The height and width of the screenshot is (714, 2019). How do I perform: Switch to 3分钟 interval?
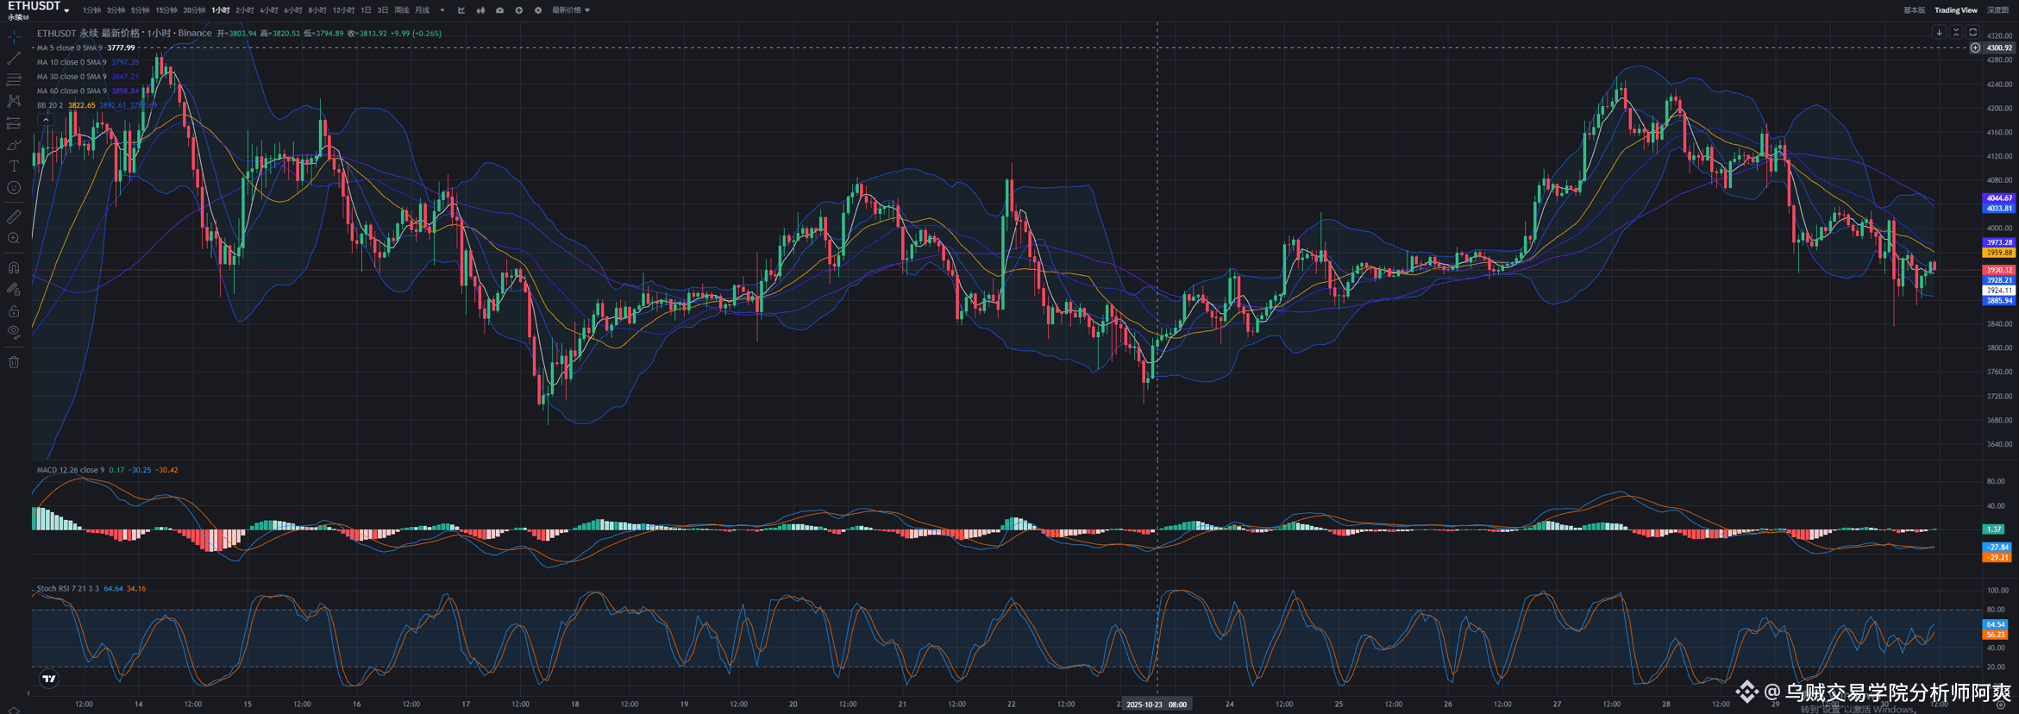point(116,10)
